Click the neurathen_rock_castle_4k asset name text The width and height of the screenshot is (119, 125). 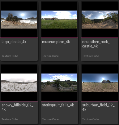click(96, 44)
